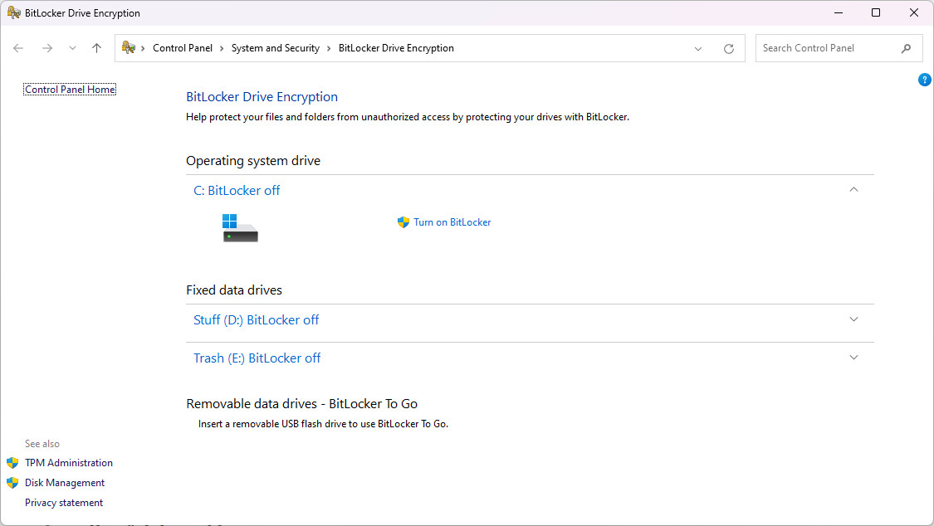Open the Recent locations dropdown arrow
Screen dimensions: 934x526
click(72, 48)
